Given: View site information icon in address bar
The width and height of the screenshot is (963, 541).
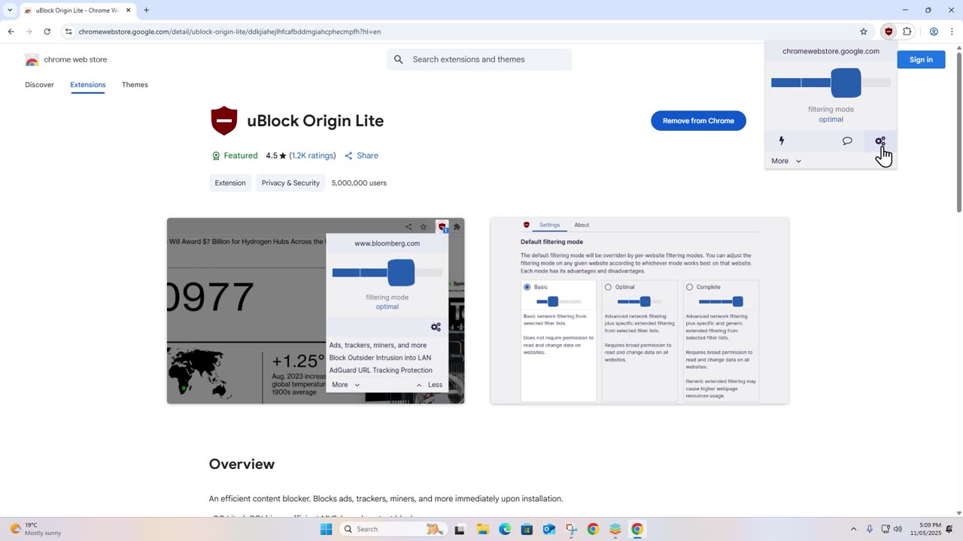Looking at the screenshot, I should click(68, 32).
